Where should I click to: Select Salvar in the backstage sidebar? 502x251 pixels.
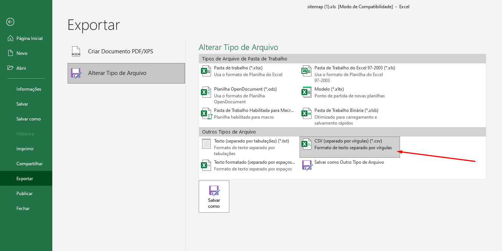(x=26, y=104)
